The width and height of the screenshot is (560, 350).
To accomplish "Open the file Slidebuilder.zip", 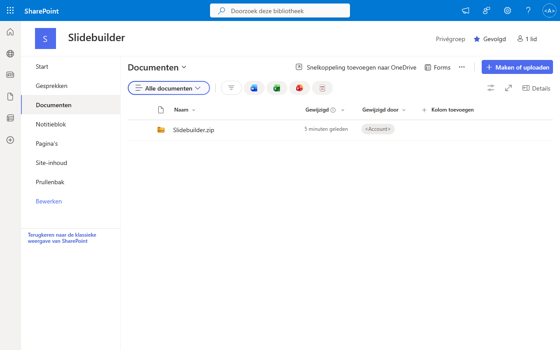I will pos(194,130).
